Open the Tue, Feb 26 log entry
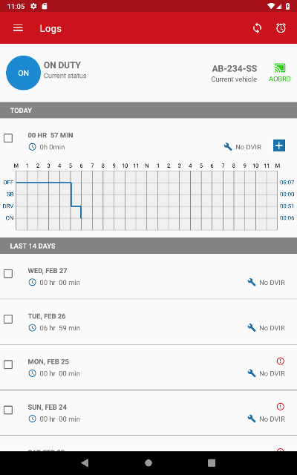 pyautogui.click(x=148, y=322)
